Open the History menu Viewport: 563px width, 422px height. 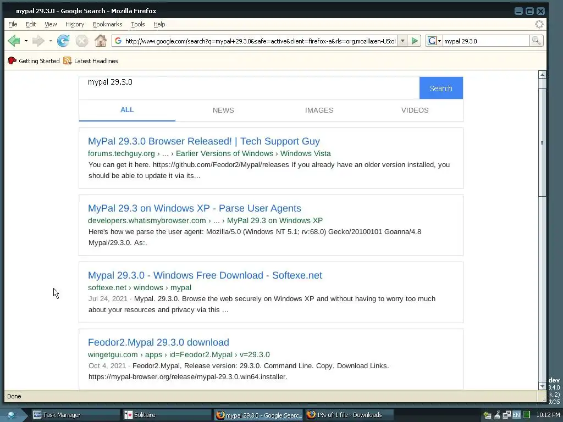[x=75, y=24]
